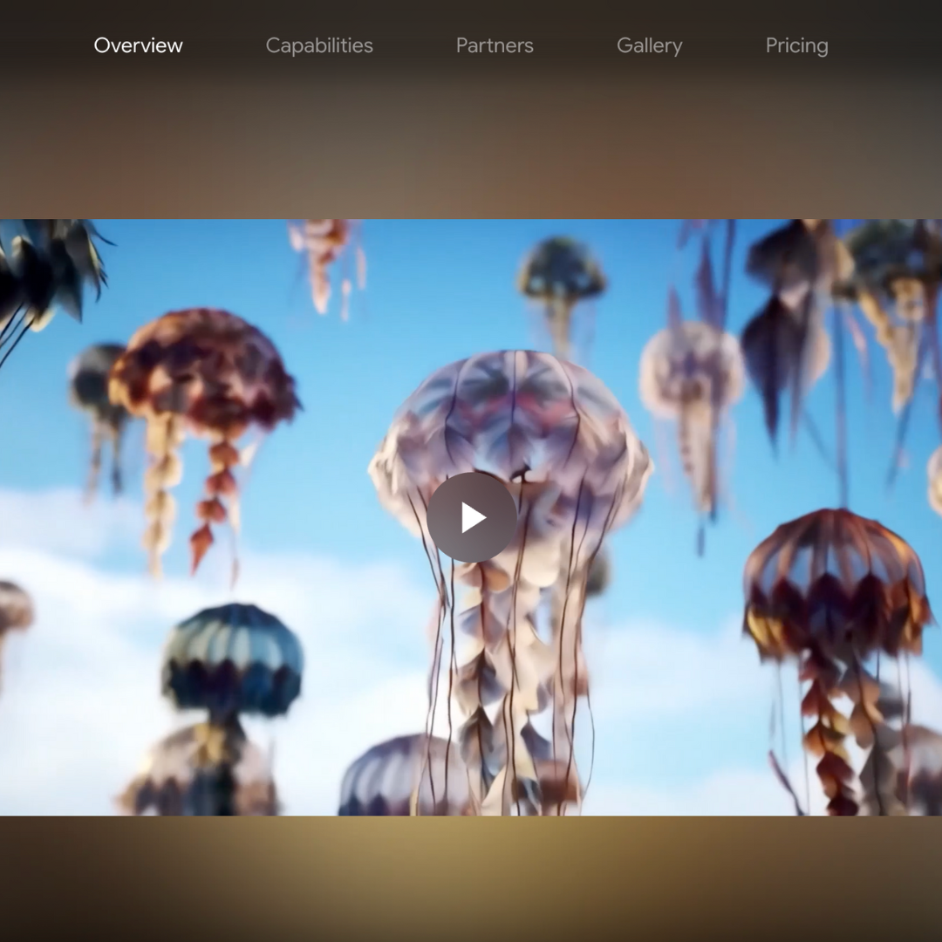Click the small dark jellyfish at top center
The image size is (942, 942).
(562, 269)
